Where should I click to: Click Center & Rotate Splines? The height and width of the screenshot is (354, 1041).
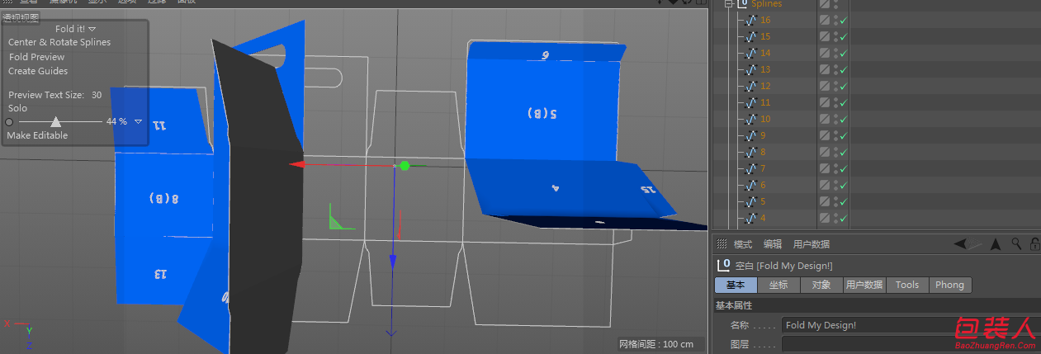pyautogui.click(x=59, y=42)
